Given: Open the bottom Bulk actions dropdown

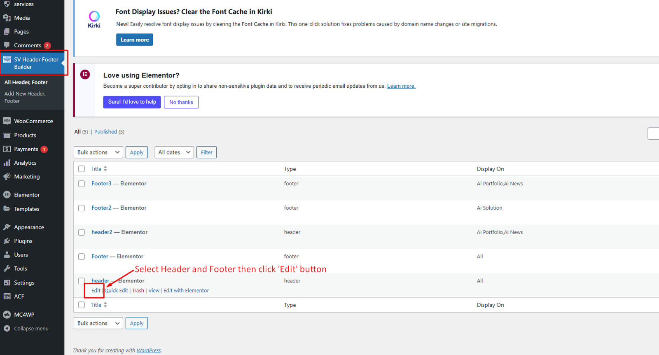Looking at the screenshot, I should point(98,323).
